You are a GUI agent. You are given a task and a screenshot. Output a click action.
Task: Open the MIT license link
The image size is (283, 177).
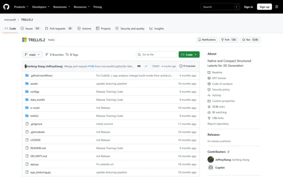(217, 78)
